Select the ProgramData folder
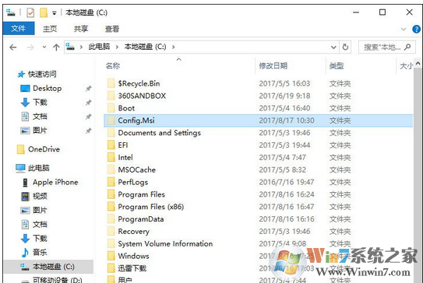The image size is (423, 283). (x=141, y=219)
